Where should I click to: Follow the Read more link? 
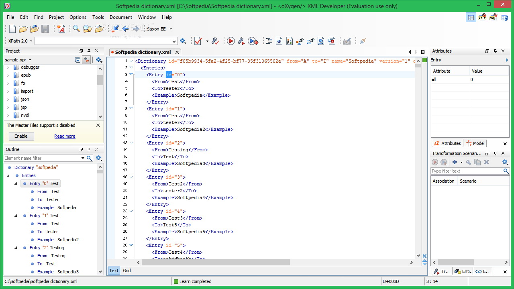pos(65,136)
